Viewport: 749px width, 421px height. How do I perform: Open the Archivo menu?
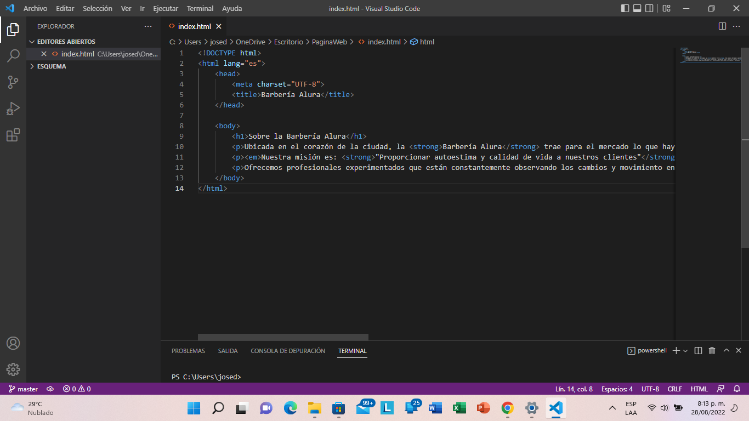pos(35,8)
